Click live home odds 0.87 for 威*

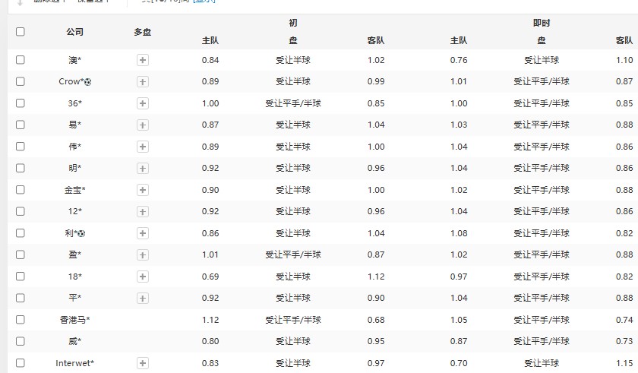coord(459,342)
